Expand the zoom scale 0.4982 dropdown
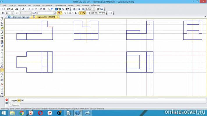The image size is (207, 116). [94, 9]
